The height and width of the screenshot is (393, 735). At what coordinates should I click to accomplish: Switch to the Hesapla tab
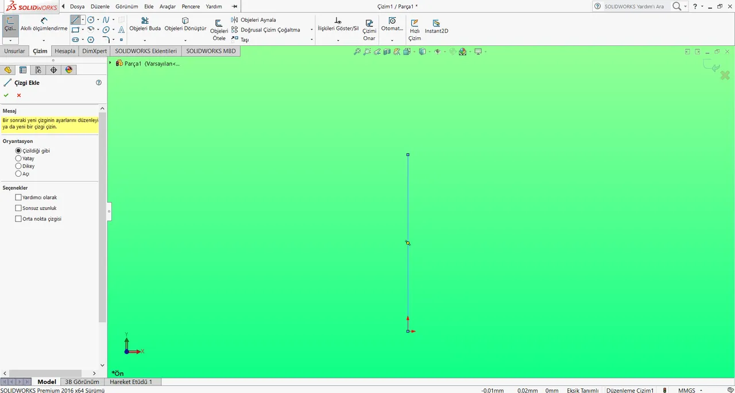pyautogui.click(x=65, y=51)
